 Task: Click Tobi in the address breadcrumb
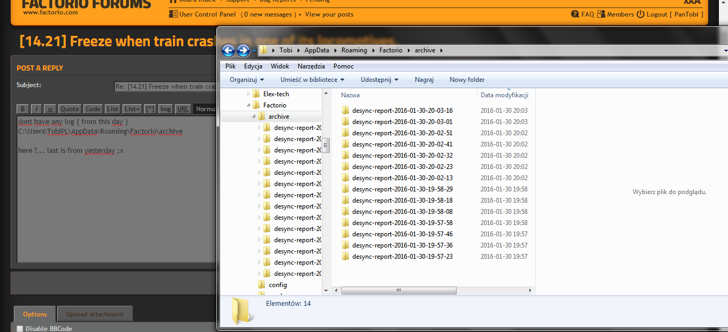[x=286, y=50]
